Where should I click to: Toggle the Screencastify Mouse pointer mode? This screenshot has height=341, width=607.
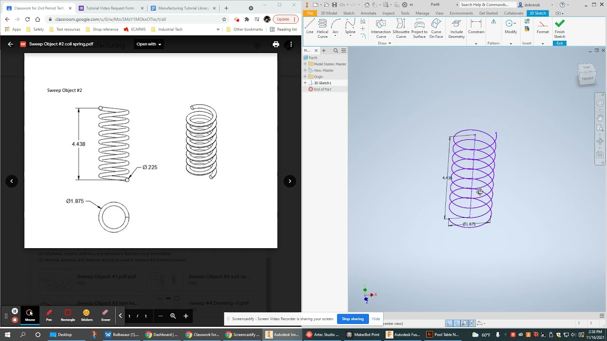[x=30, y=315]
